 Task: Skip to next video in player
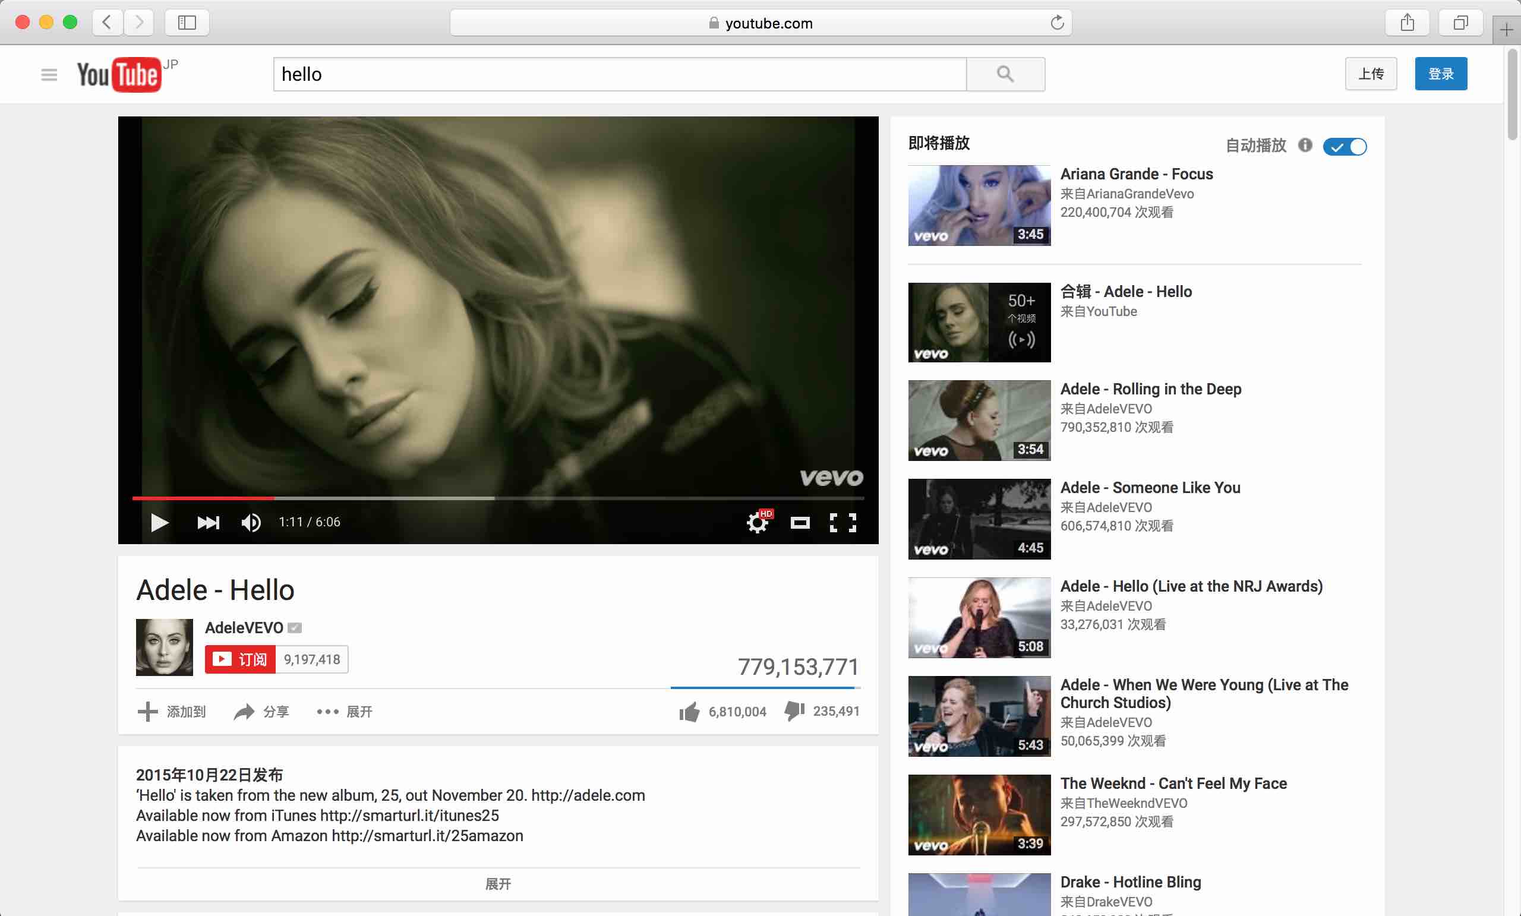[x=208, y=523]
